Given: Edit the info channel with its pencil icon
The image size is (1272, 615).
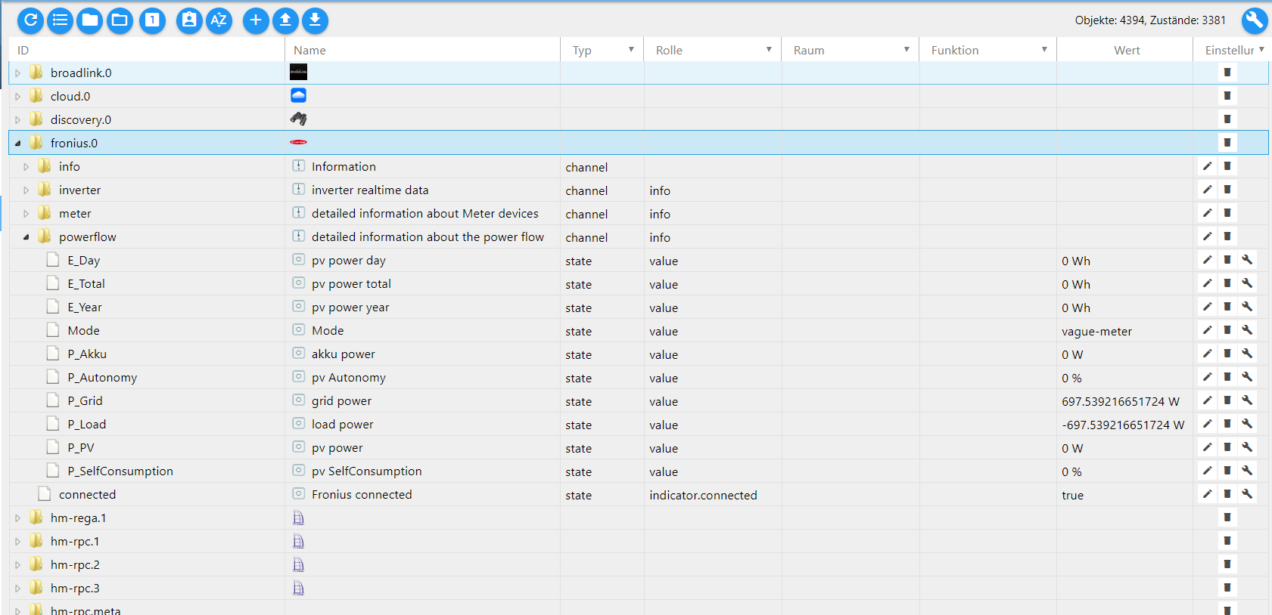Looking at the screenshot, I should point(1208,166).
